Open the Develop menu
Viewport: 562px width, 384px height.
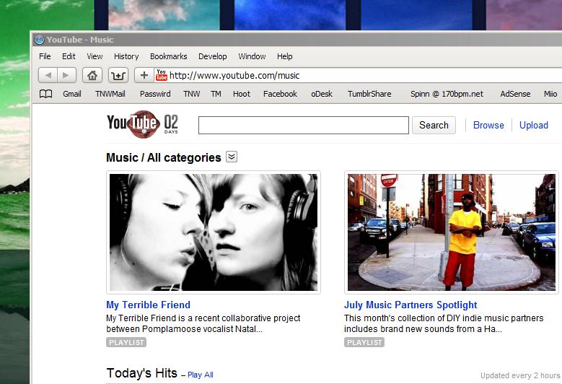[212, 56]
